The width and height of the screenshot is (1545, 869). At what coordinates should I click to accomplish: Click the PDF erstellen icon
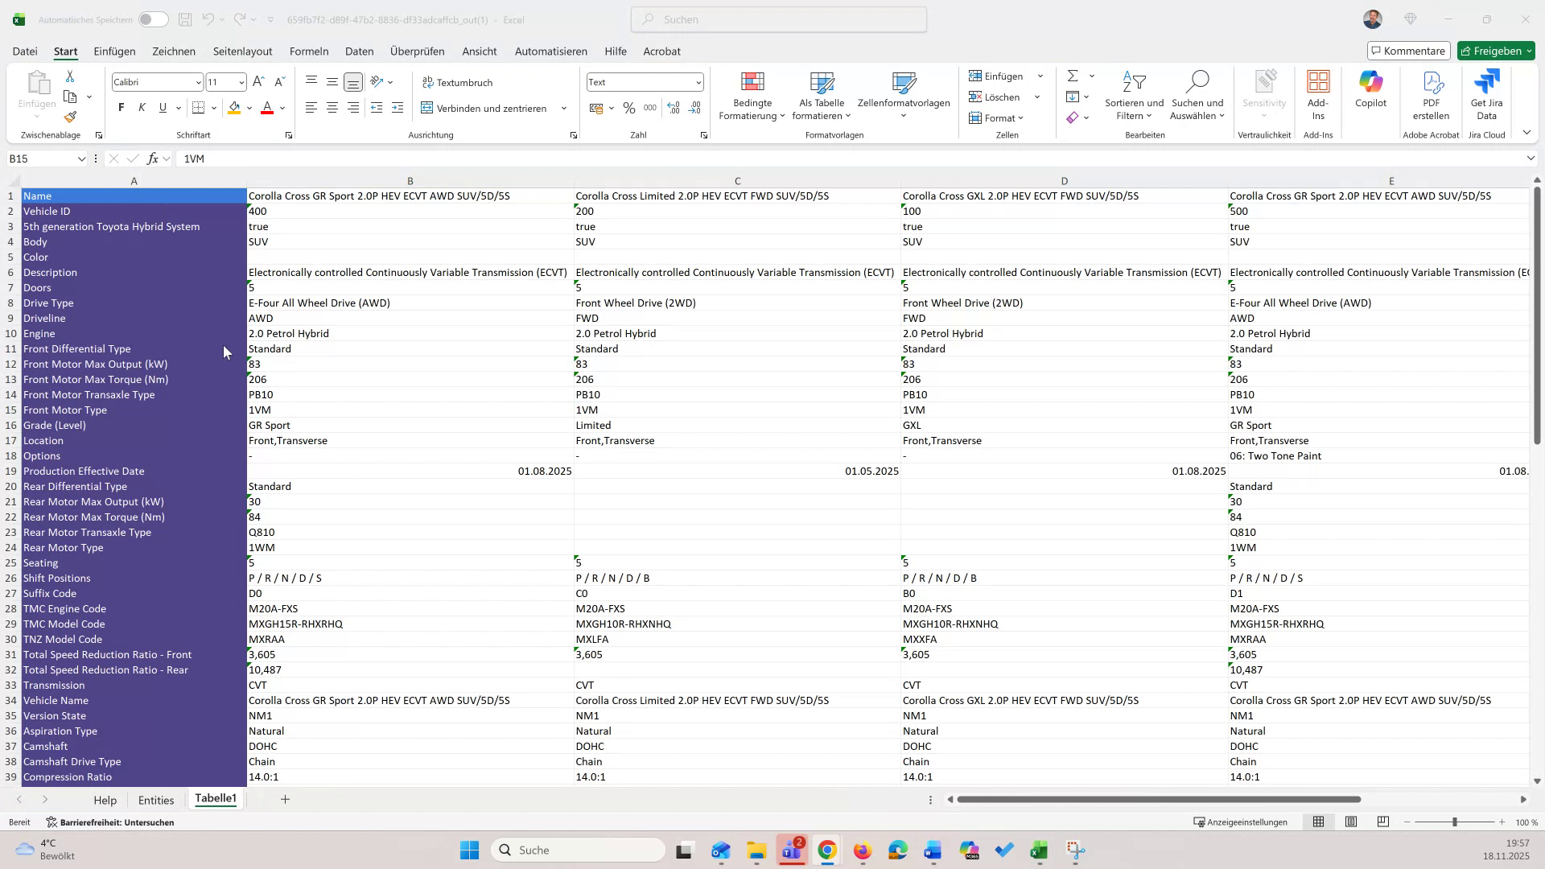[1432, 90]
